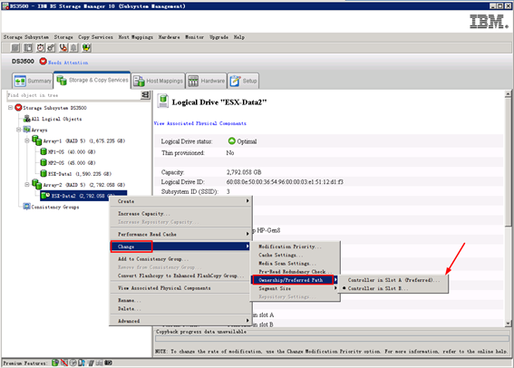Screen dimensions: 514x368
Task: Click the Needs Attention link
Action: [x=68, y=63]
